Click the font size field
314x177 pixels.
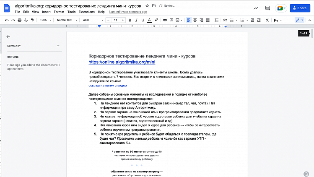[116, 20]
